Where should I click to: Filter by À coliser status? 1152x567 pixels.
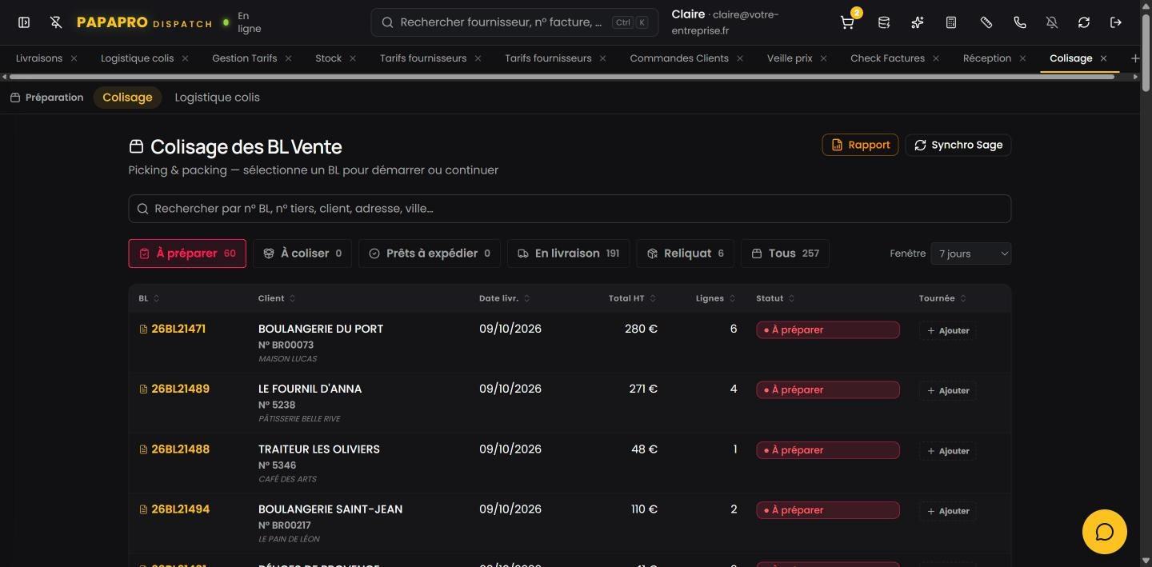click(x=302, y=254)
